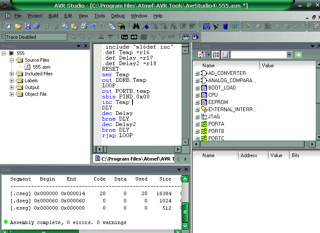Open the File menu
Viewport: 320px width, 233px height.
coord(18,16)
